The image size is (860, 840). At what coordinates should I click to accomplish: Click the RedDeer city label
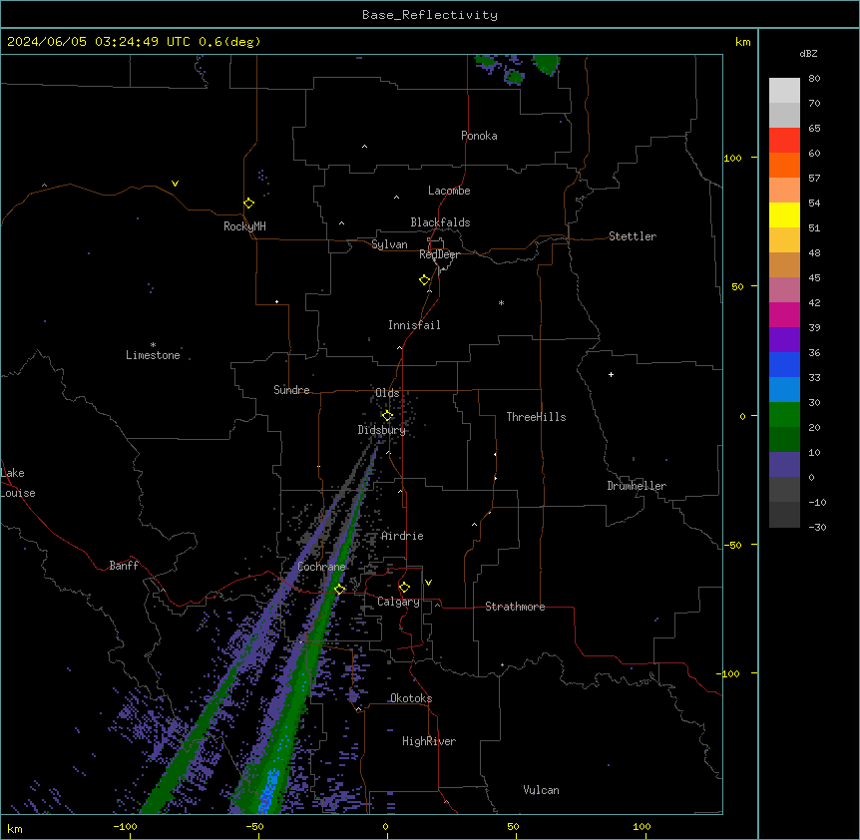(439, 254)
